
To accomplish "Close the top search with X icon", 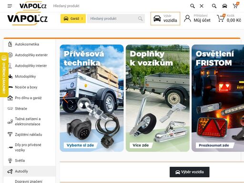I will (x=202, y=6).
